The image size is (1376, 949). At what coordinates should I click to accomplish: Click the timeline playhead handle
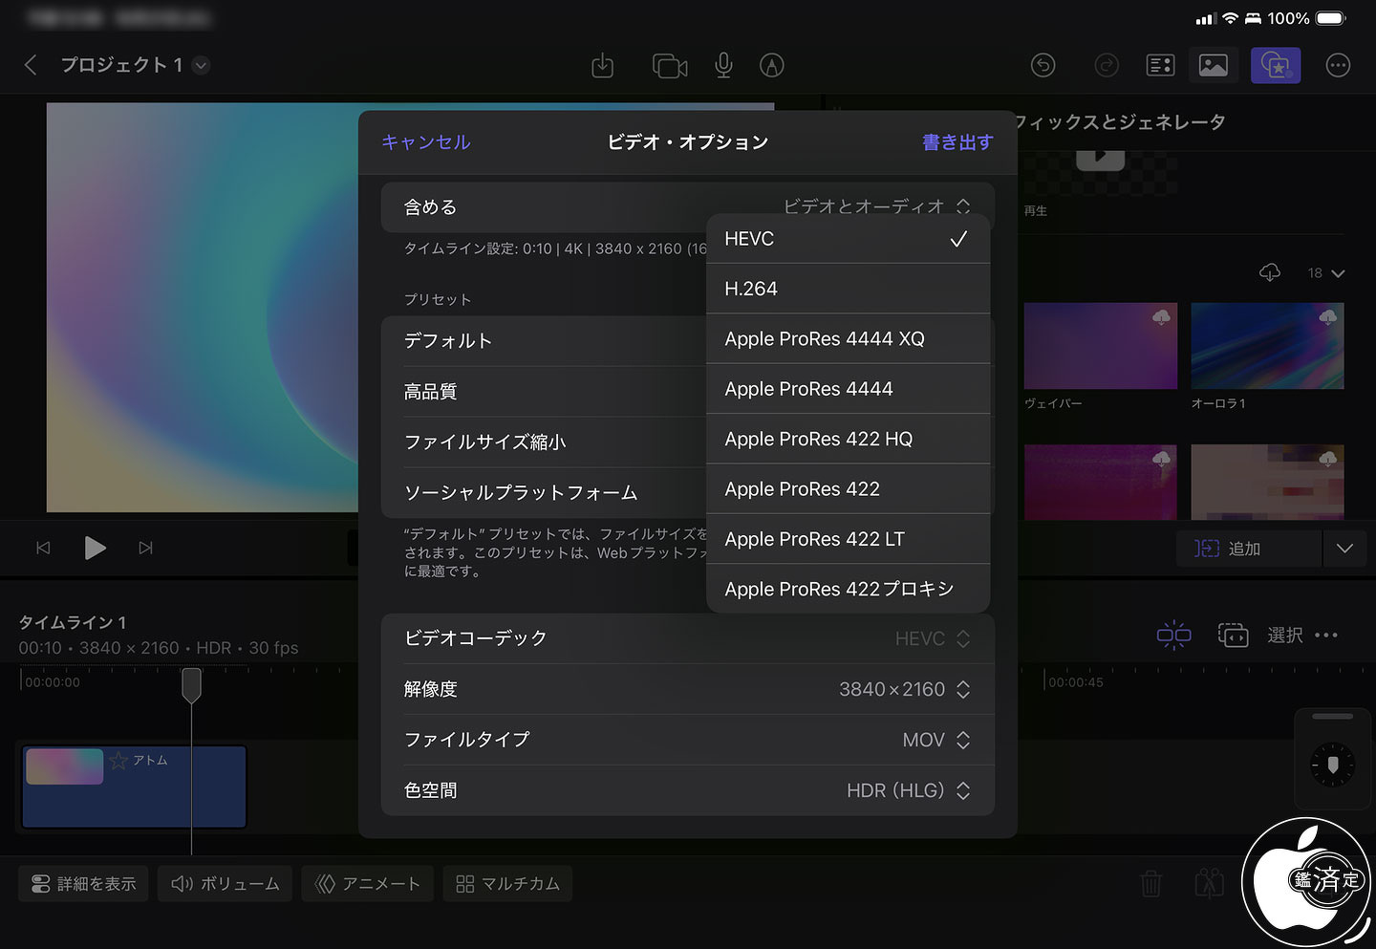point(191,684)
